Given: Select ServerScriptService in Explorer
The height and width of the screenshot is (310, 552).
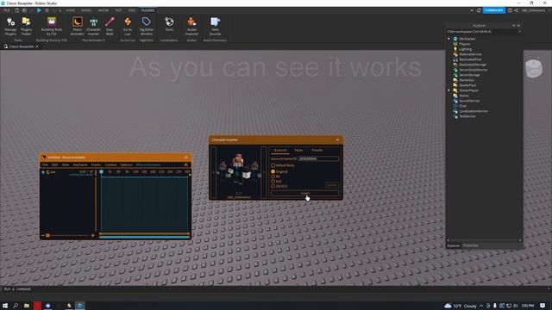Looking at the screenshot, I should coord(474,70).
